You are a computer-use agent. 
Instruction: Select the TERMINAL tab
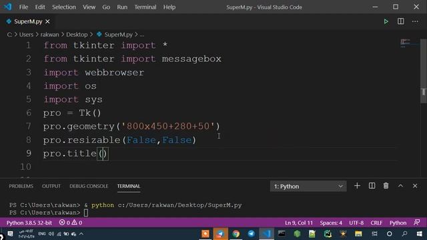129,186
